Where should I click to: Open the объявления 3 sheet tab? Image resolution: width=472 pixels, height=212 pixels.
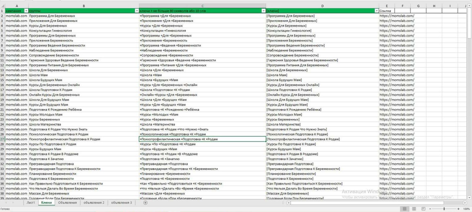click(x=122, y=203)
